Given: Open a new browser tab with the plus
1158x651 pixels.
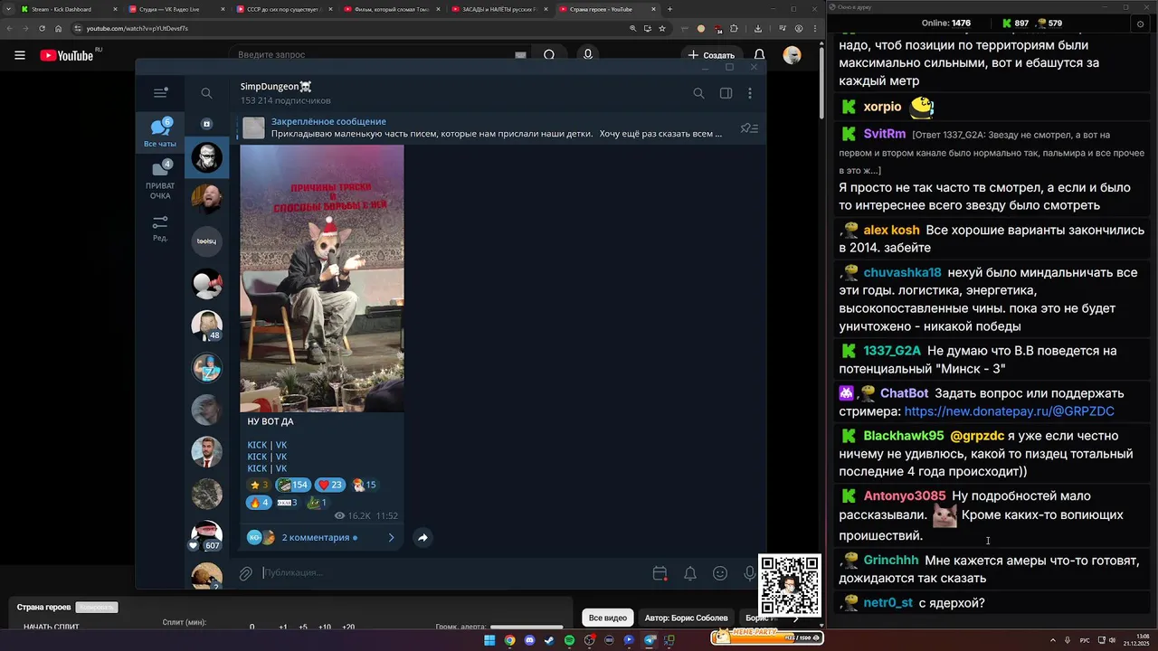Looking at the screenshot, I should pyautogui.click(x=669, y=9).
